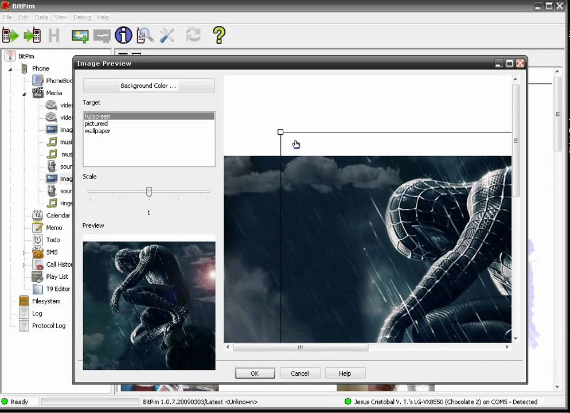Click the image scroll down arrow
570x413 pixels.
pos(516,338)
